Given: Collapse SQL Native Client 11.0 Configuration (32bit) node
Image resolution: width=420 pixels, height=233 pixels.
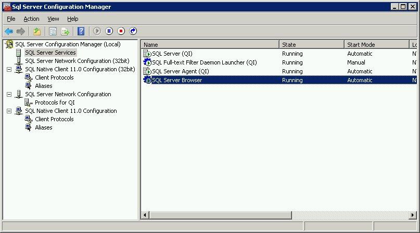Looking at the screenshot, I should [x=9, y=69].
